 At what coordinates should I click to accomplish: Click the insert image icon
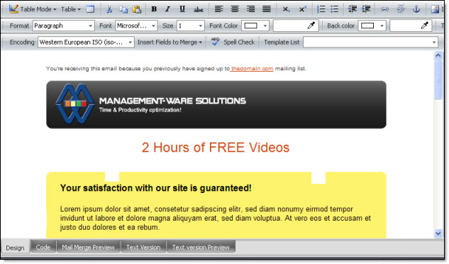tap(435, 9)
